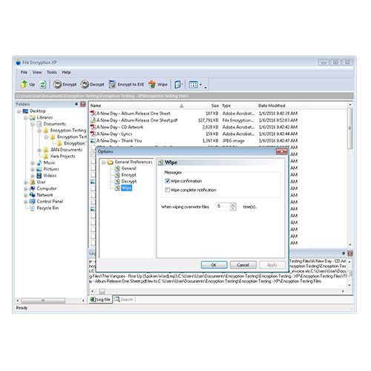Toggle the Wipe confirmation checkbox
Viewport: 371px width, 371px height.
pos(168,181)
